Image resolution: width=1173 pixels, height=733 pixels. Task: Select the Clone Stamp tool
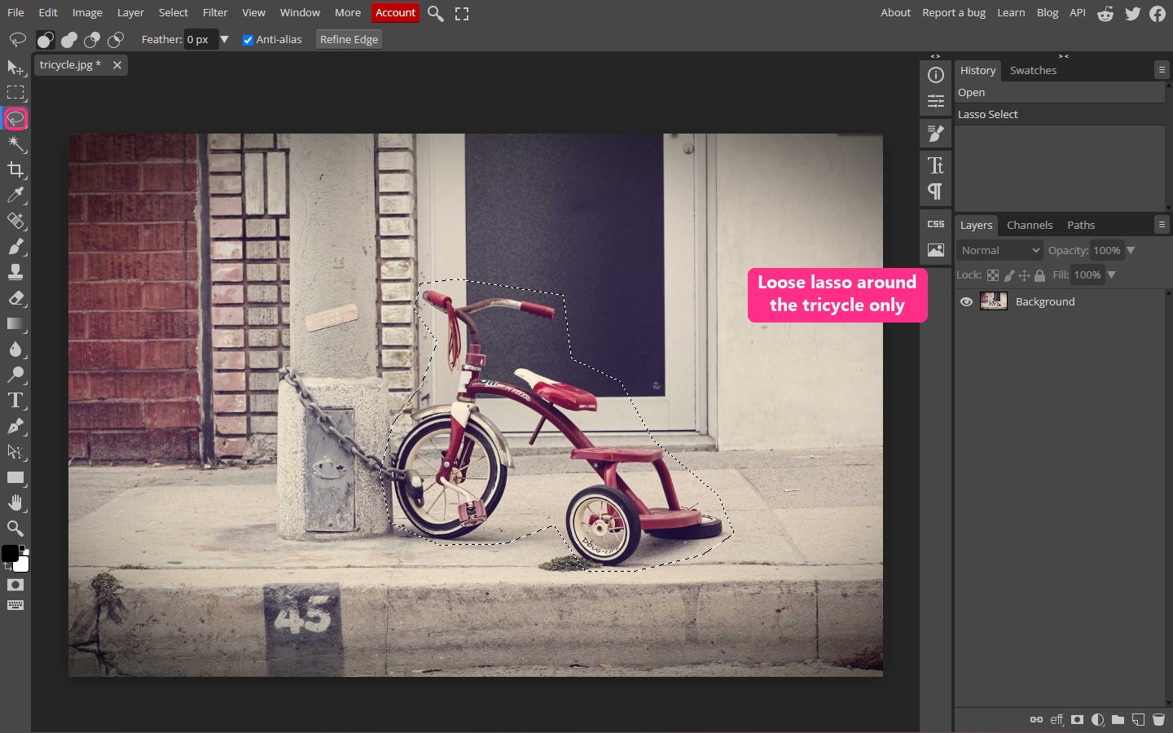[x=15, y=272]
